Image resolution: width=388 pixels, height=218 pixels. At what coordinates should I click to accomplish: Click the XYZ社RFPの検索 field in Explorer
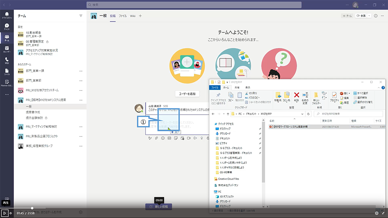pyautogui.click(x=348, y=114)
